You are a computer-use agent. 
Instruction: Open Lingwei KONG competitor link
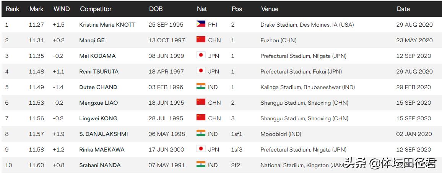coord(98,118)
